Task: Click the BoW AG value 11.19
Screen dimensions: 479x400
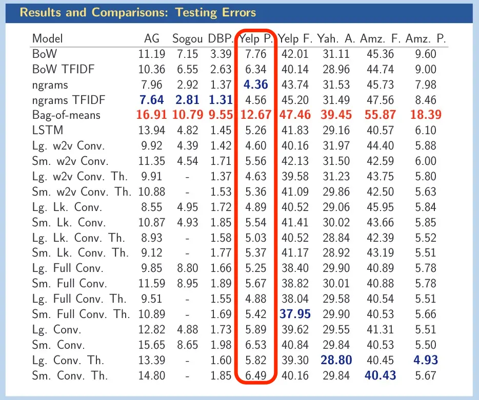Action: click(x=151, y=54)
